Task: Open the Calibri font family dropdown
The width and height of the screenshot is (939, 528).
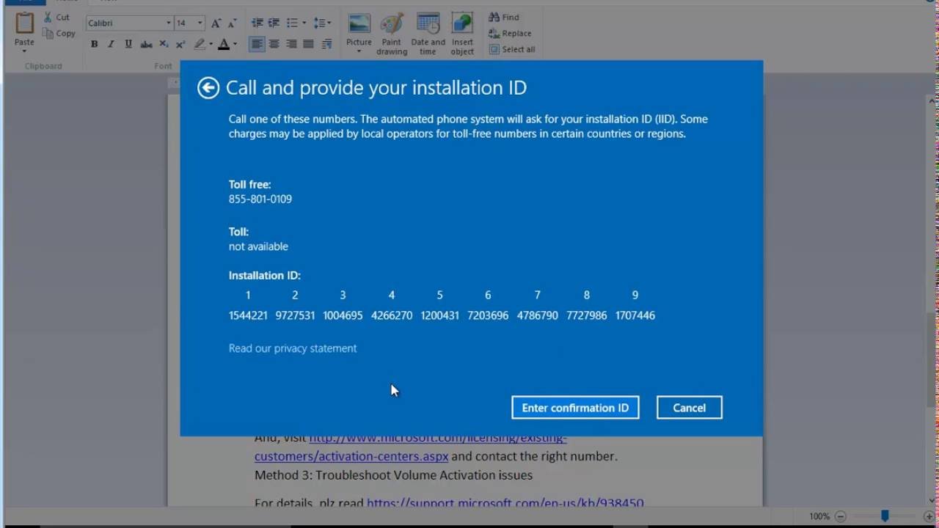Action: [x=168, y=23]
